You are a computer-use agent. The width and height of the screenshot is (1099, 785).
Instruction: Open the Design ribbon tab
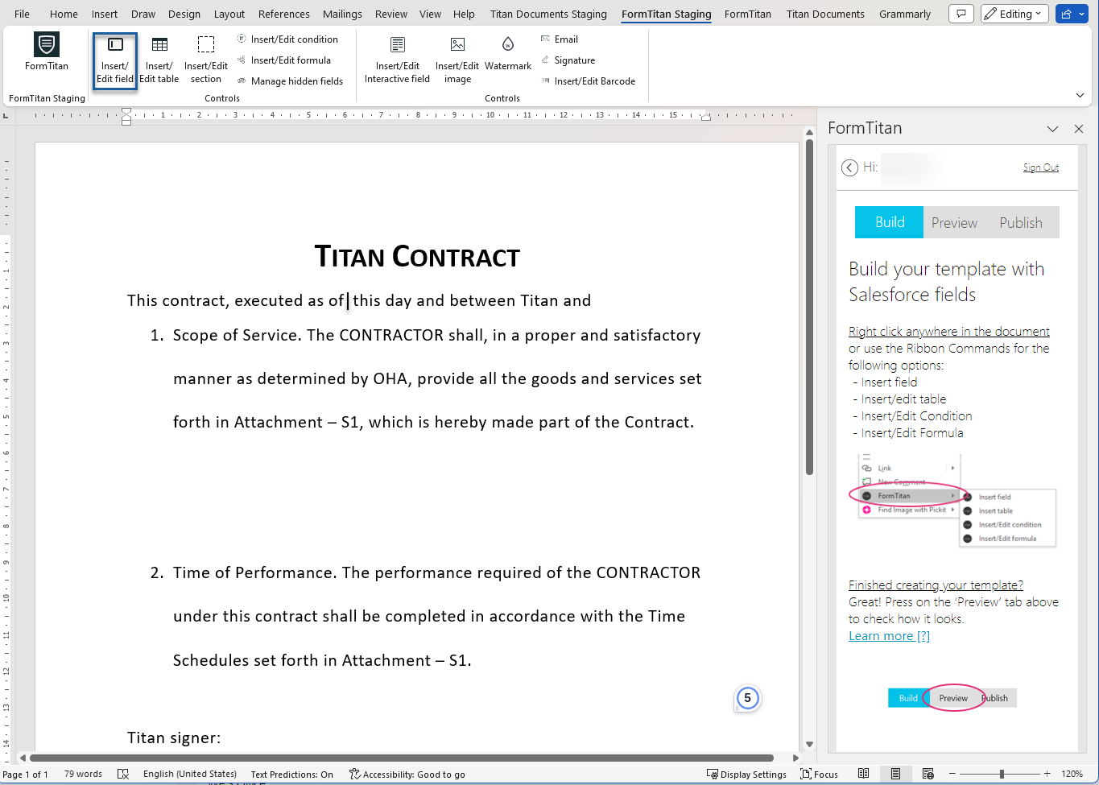pyautogui.click(x=184, y=14)
